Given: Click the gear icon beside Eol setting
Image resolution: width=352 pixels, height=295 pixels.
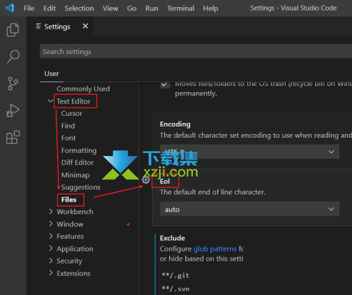Looking at the screenshot, I should click(146, 180).
